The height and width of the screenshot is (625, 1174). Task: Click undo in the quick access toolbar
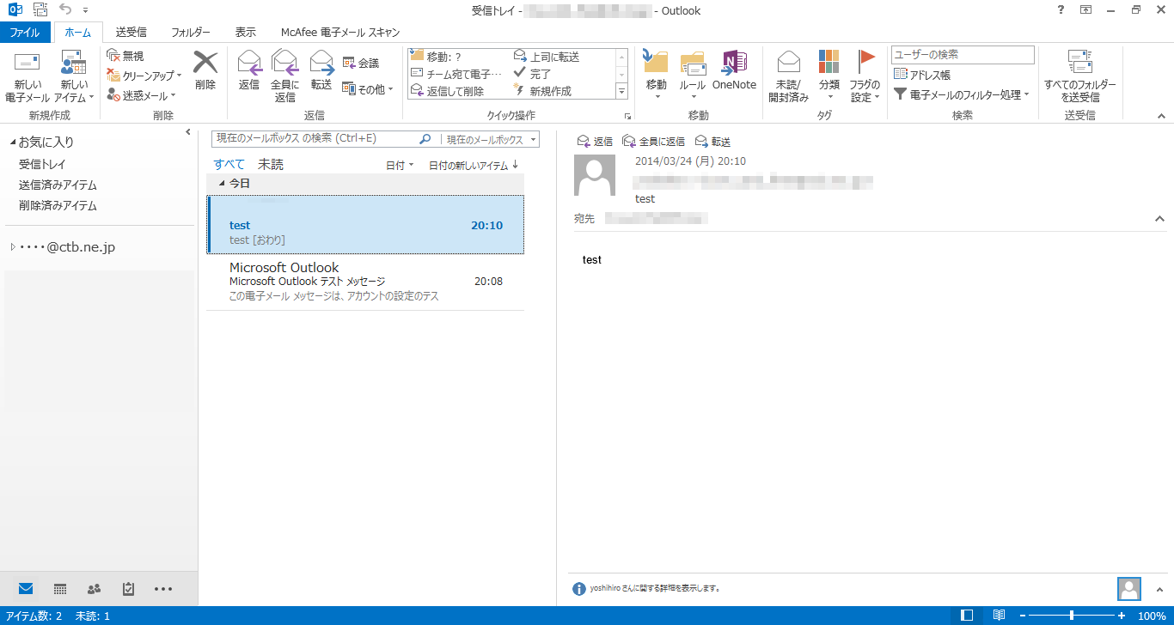click(x=66, y=10)
